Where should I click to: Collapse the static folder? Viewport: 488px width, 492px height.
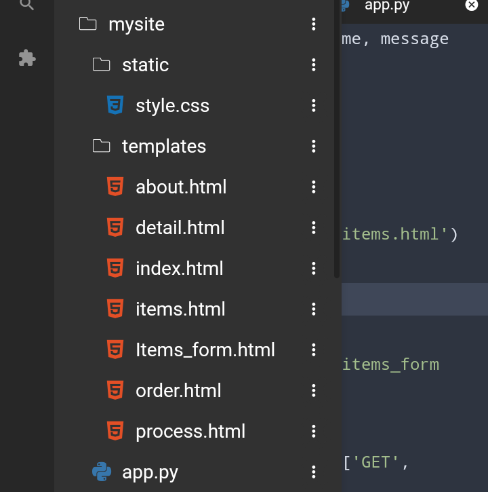146,65
